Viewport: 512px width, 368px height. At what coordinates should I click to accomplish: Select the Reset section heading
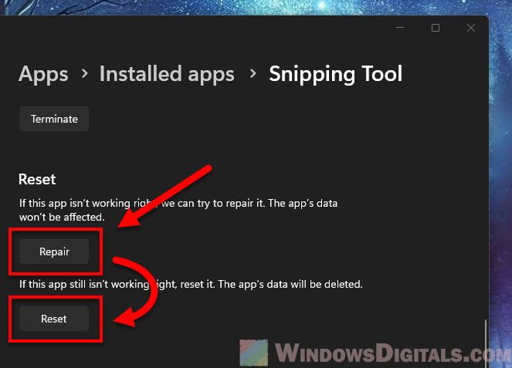[x=37, y=179]
